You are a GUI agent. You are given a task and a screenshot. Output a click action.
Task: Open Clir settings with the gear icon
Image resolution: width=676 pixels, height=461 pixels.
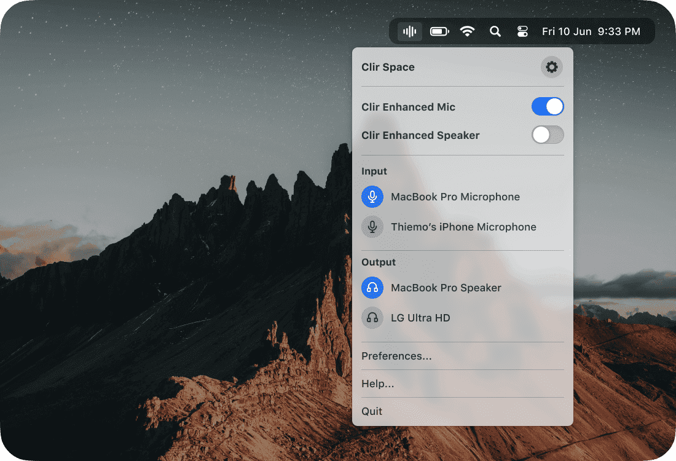551,67
